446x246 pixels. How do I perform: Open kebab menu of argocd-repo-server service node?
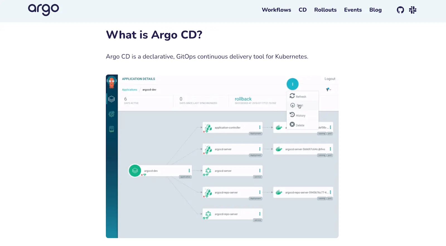[x=260, y=214]
